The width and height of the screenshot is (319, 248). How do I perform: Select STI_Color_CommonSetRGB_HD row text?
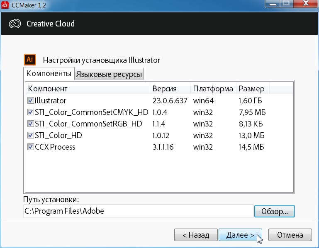pyautogui.click(x=88, y=124)
